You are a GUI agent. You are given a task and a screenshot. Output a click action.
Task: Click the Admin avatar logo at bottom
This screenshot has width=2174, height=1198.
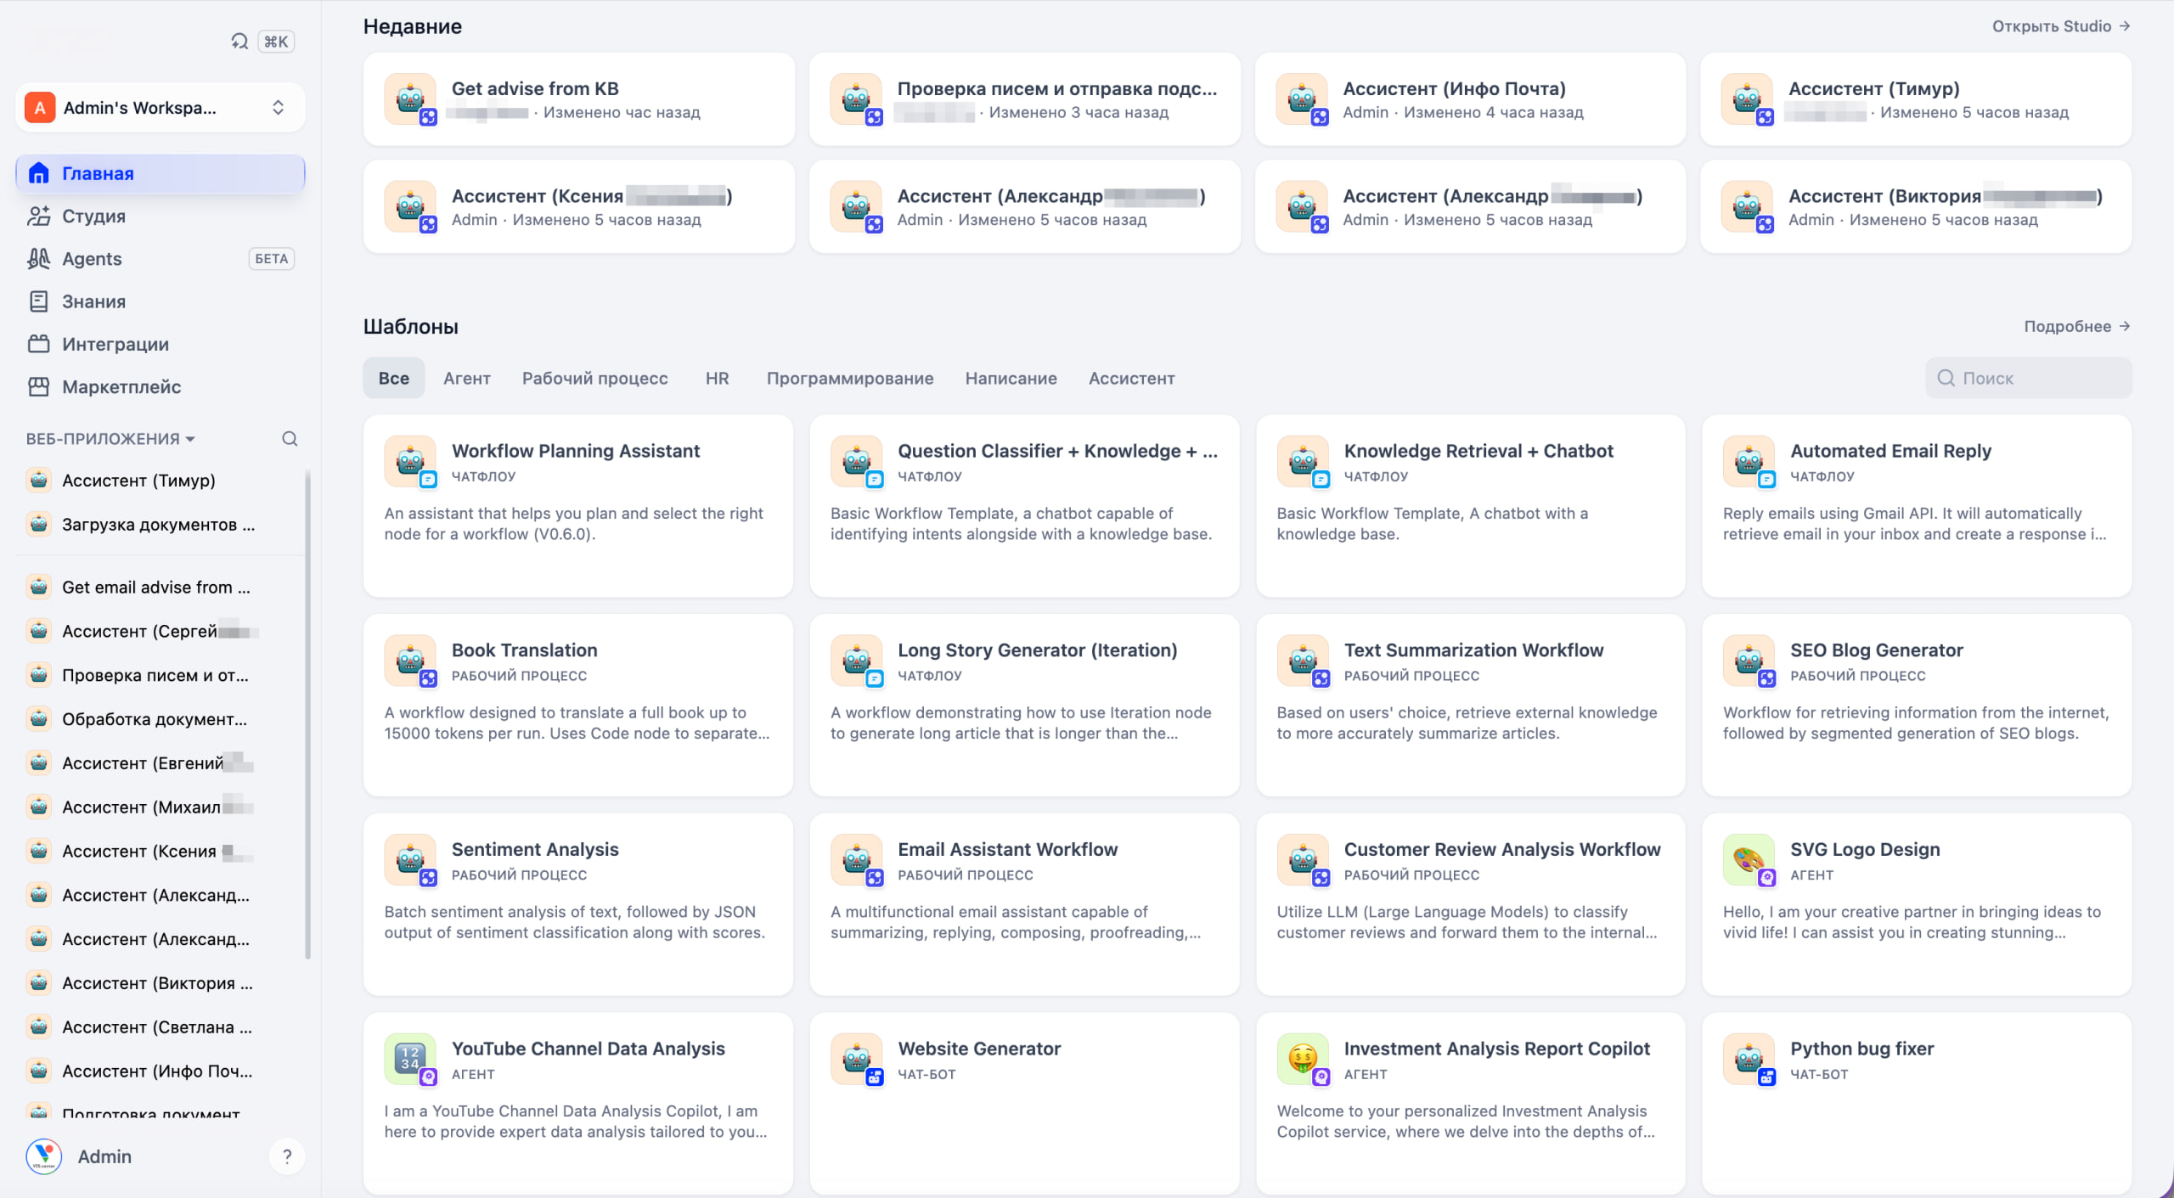click(44, 1156)
